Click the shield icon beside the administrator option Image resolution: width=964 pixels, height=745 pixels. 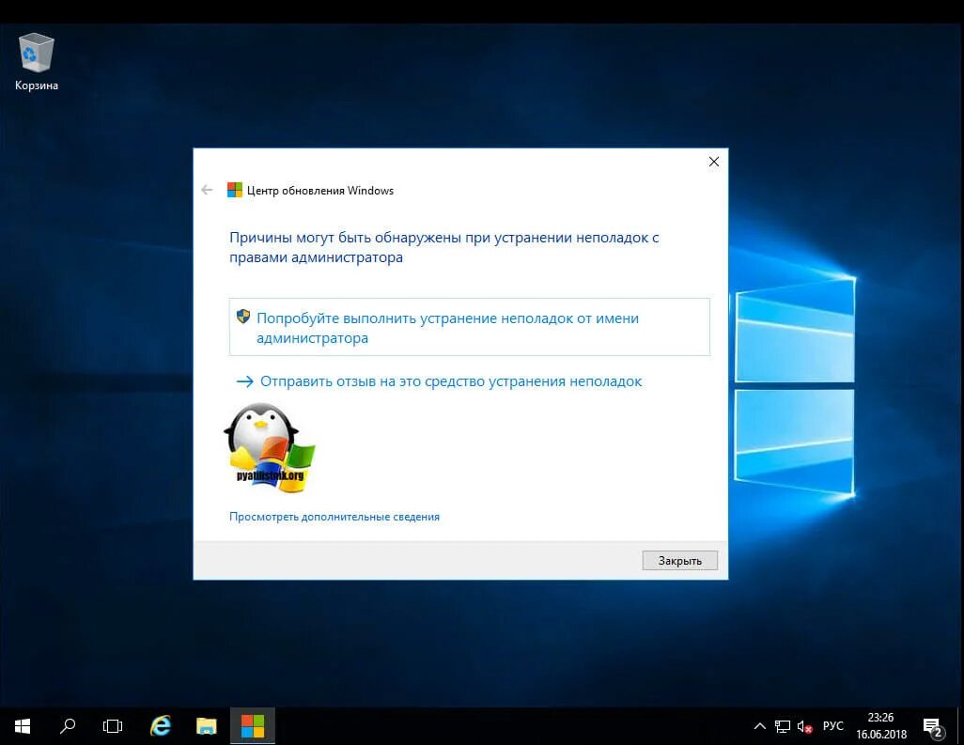point(244,317)
